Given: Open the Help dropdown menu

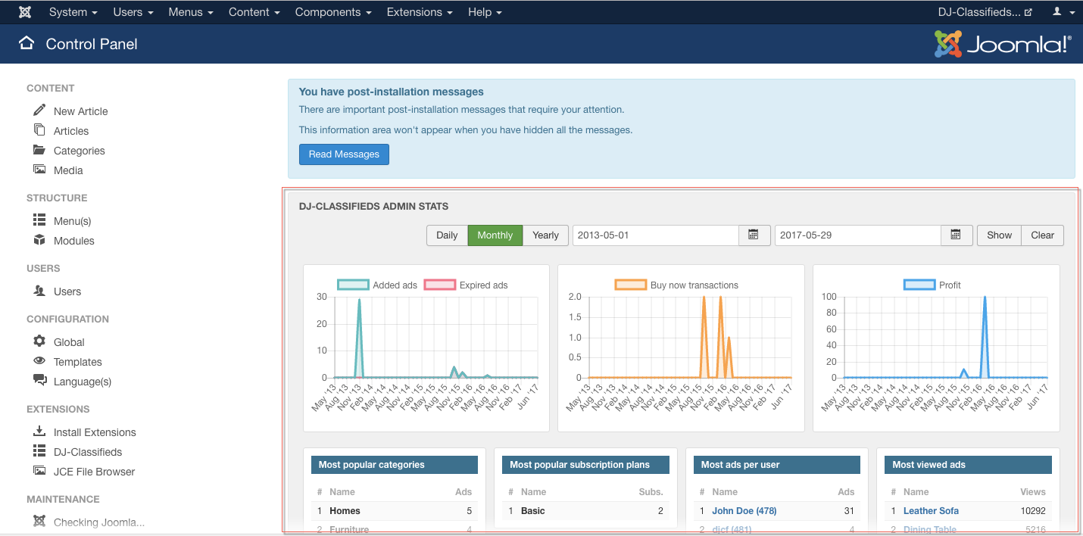Looking at the screenshot, I should point(485,12).
